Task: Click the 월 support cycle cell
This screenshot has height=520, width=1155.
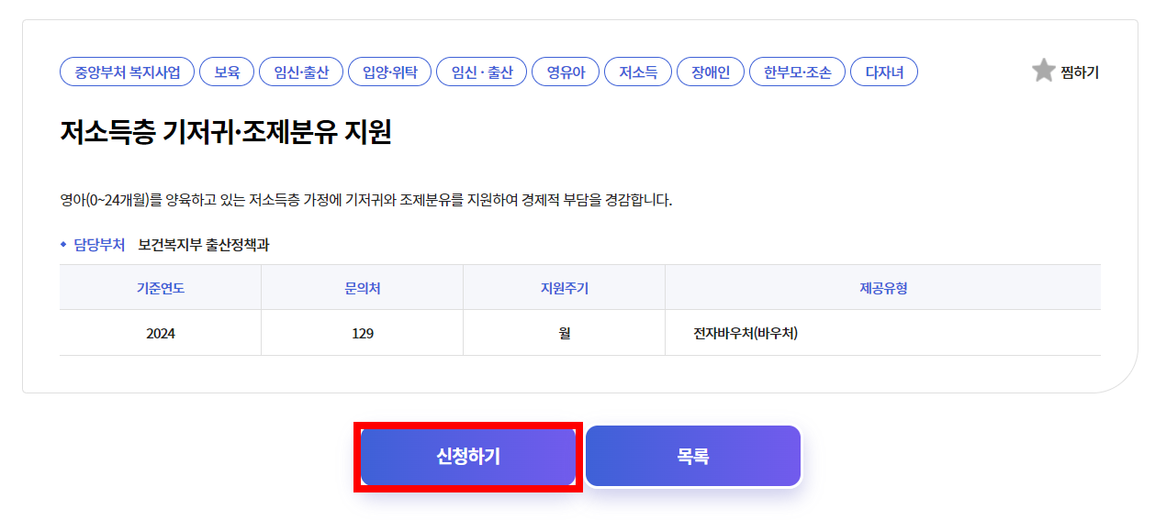Action: (565, 334)
